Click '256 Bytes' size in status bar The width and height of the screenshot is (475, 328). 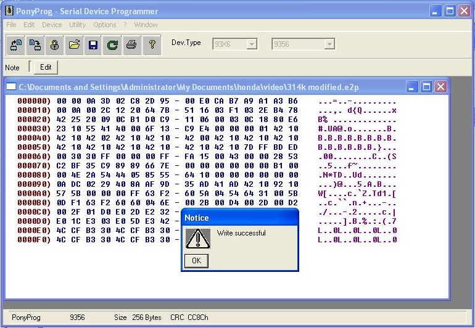[147, 318]
